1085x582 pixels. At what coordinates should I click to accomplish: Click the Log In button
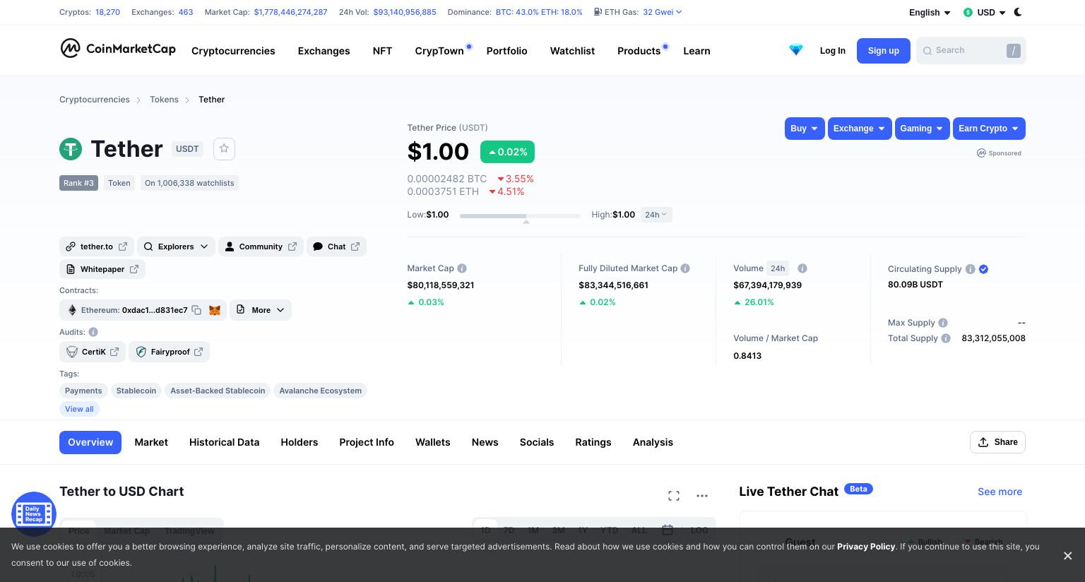[832, 51]
